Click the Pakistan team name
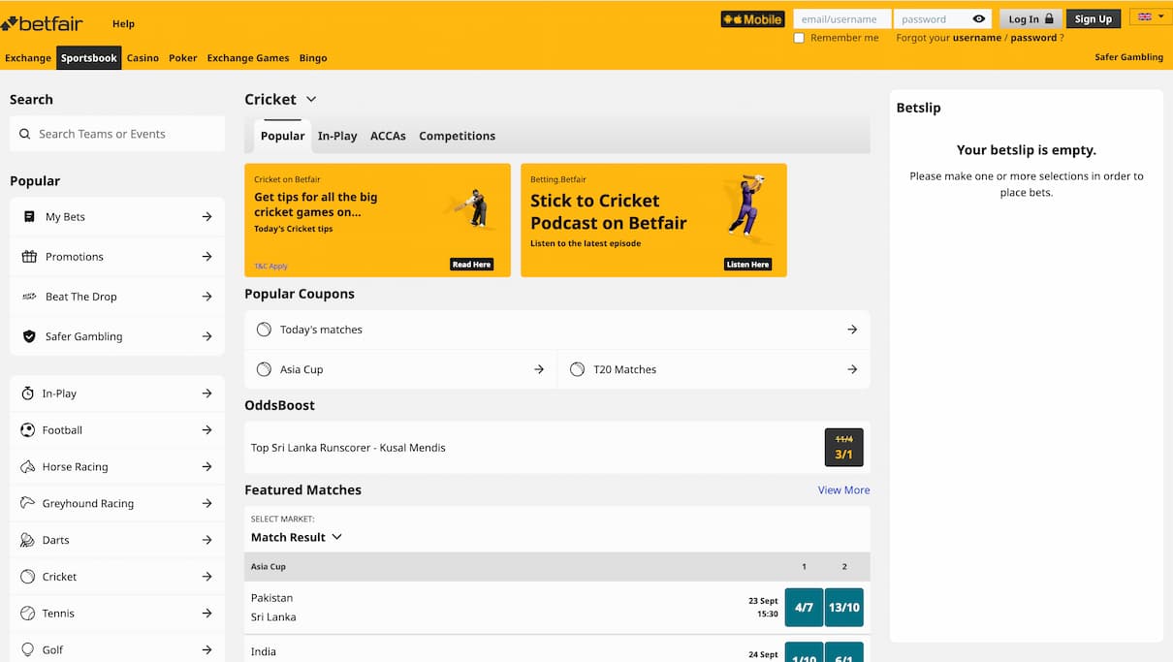Screen dimensions: 1173x662 tap(271, 598)
